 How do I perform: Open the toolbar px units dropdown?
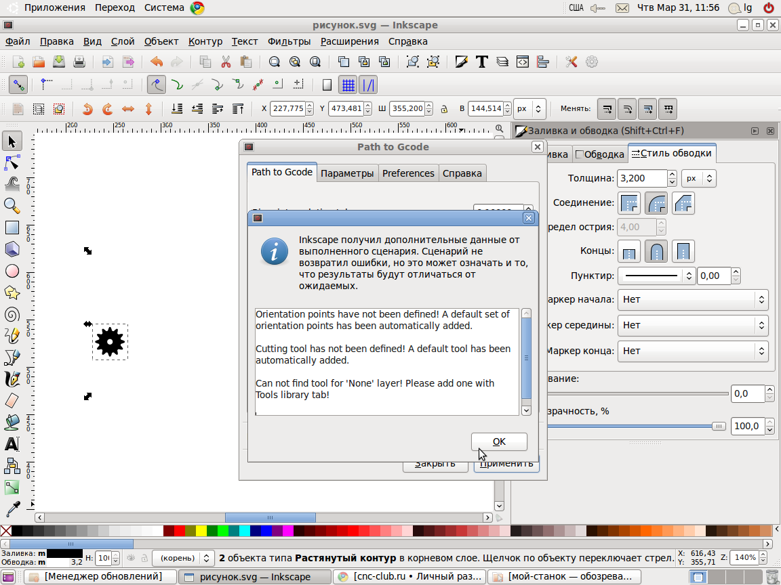[529, 108]
